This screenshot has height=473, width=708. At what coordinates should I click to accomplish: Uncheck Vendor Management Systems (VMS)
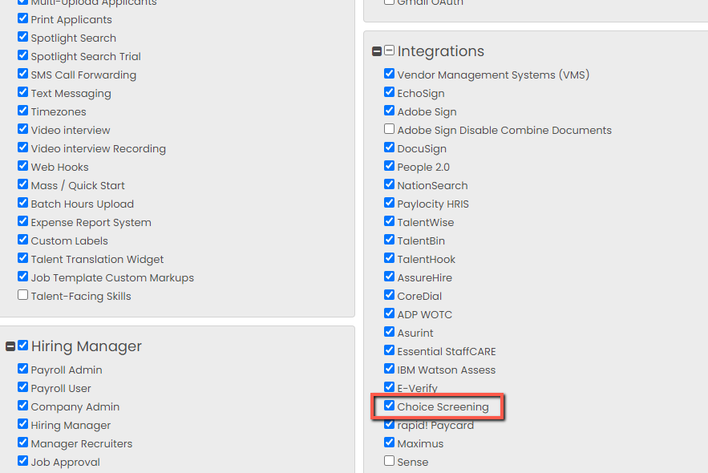389,74
